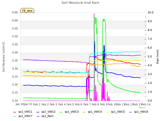
Task: Select the sp1_VWC4 legend label
Action: coord(95,112)
